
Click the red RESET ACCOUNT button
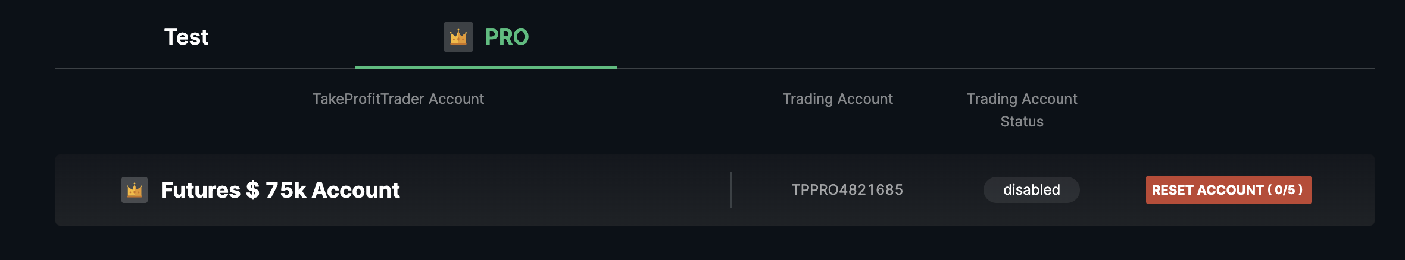coord(1228,190)
